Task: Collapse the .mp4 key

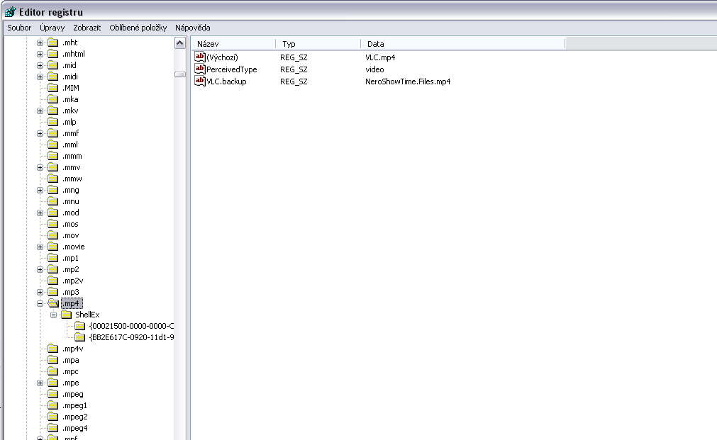Action: click(x=40, y=304)
